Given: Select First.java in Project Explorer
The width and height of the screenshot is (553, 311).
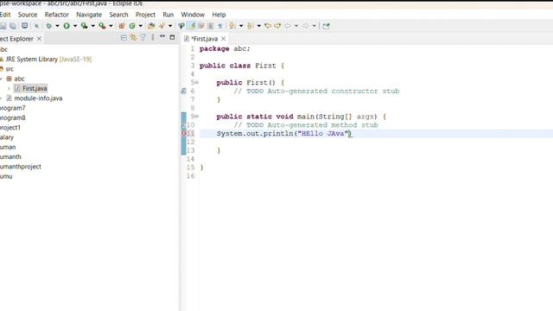Looking at the screenshot, I should pos(35,88).
